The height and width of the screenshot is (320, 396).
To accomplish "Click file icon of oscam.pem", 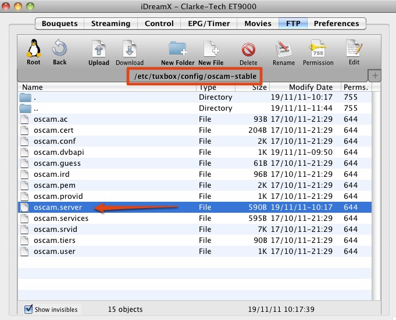I will pos(24,186).
